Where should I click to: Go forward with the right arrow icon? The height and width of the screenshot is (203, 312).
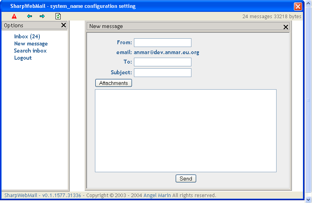[x=42, y=16]
